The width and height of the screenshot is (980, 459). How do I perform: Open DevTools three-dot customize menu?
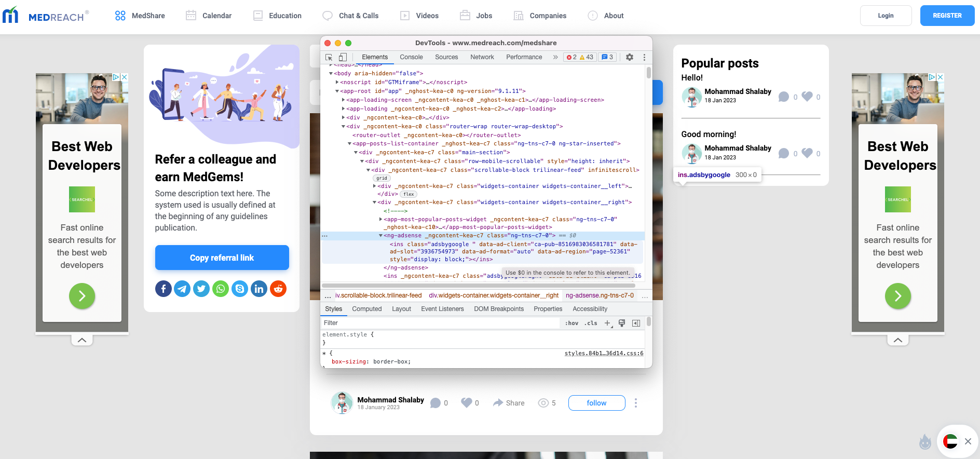(x=644, y=57)
